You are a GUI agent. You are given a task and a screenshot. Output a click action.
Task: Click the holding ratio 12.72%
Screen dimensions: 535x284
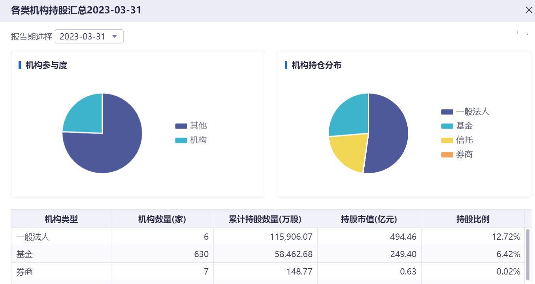click(506, 237)
